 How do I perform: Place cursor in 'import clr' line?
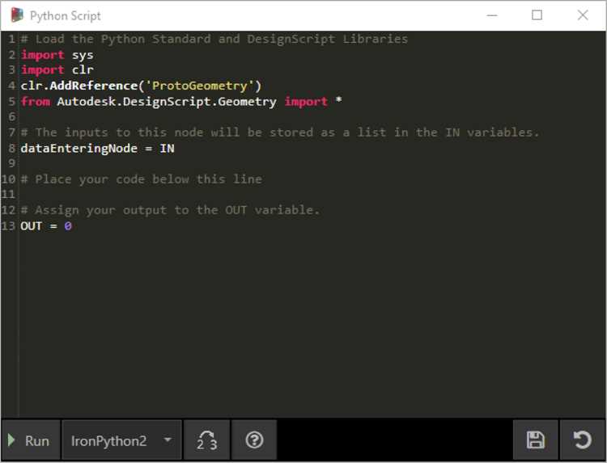pyautogui.click(x=57, y=70)
